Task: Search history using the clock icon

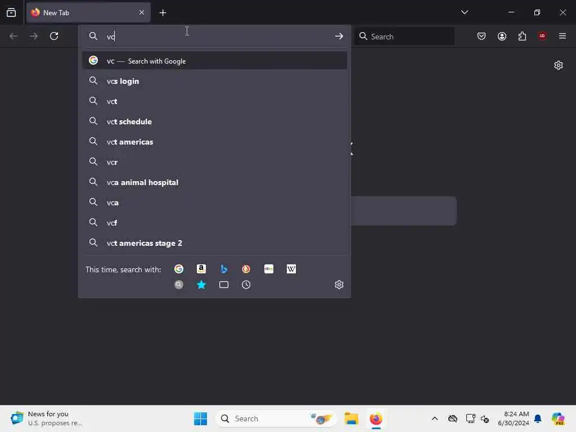Action: pos(246,285)
